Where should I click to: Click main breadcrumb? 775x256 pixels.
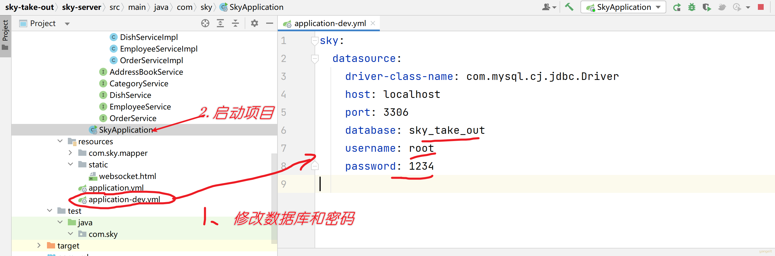[x=137, y=7]
